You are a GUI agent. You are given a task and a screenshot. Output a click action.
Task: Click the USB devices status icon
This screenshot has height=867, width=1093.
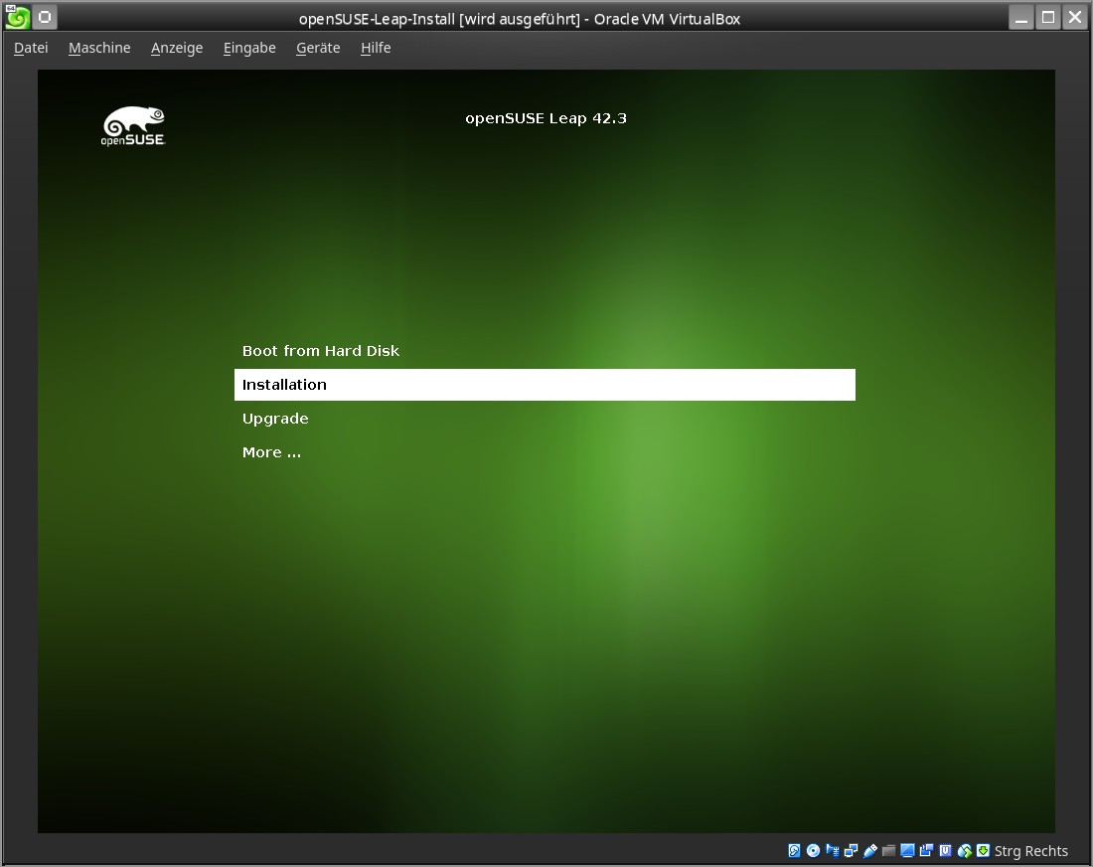(x=870, y=850)
